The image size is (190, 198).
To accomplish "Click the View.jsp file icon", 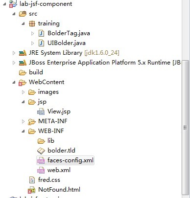I will [x=41, y=111].
